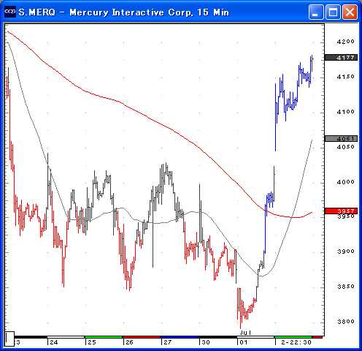This screenshot has height=351, width=362.
Task: Click the 3900 price axis label
Action: pos(345,252)
